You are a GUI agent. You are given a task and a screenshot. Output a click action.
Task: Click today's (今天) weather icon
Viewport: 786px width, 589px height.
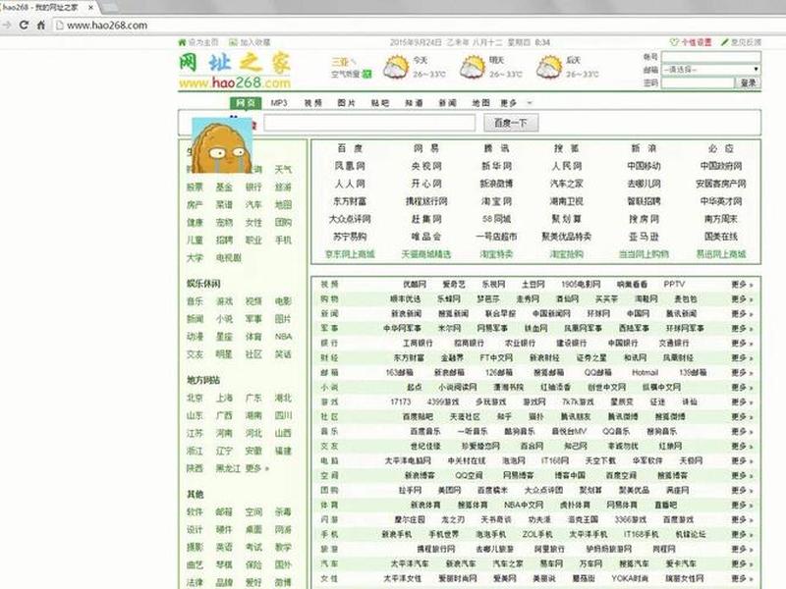(x=397, y=68)
